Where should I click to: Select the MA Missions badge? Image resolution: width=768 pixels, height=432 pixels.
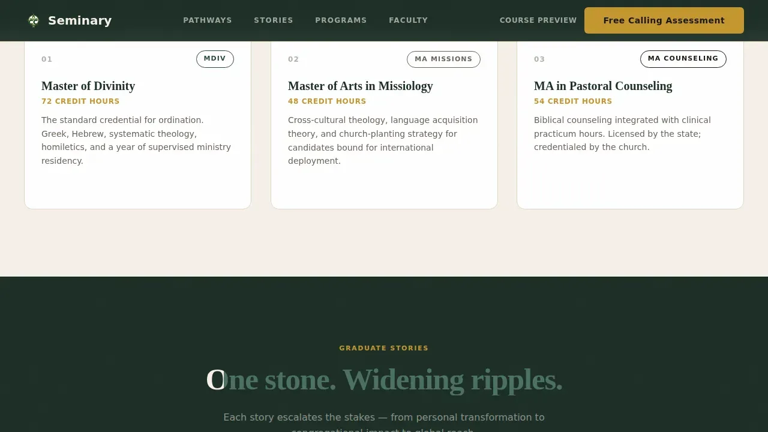click(x=443, y=59)
